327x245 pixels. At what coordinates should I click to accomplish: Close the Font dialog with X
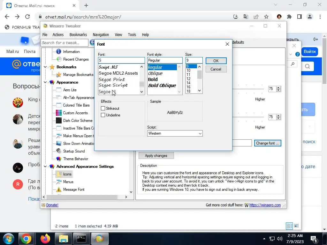[227, 44]
